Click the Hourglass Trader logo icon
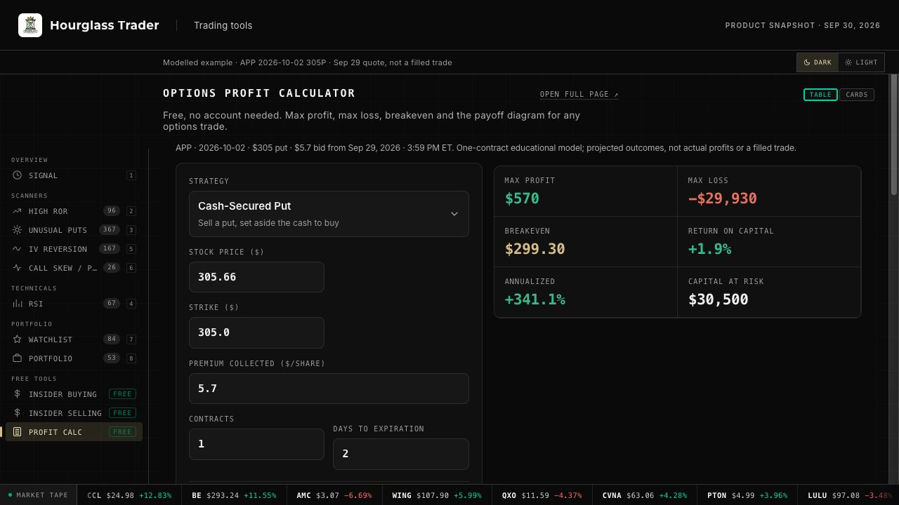This screenshot has height=505, width=899. pyautogui.click(x=30, y=25)
